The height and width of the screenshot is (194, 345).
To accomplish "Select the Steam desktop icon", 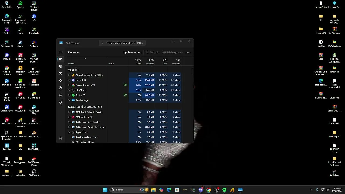I will coord(20,43).
